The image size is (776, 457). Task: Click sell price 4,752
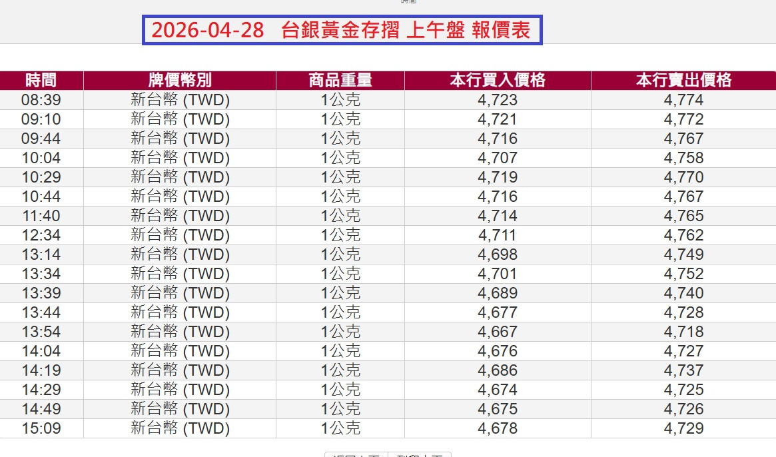683,274
